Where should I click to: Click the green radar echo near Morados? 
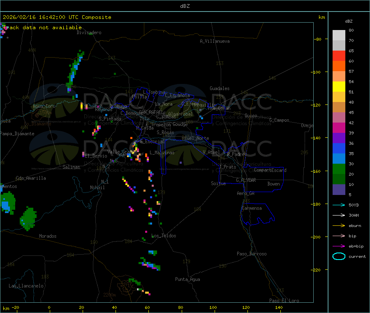[x=28, y=218]
